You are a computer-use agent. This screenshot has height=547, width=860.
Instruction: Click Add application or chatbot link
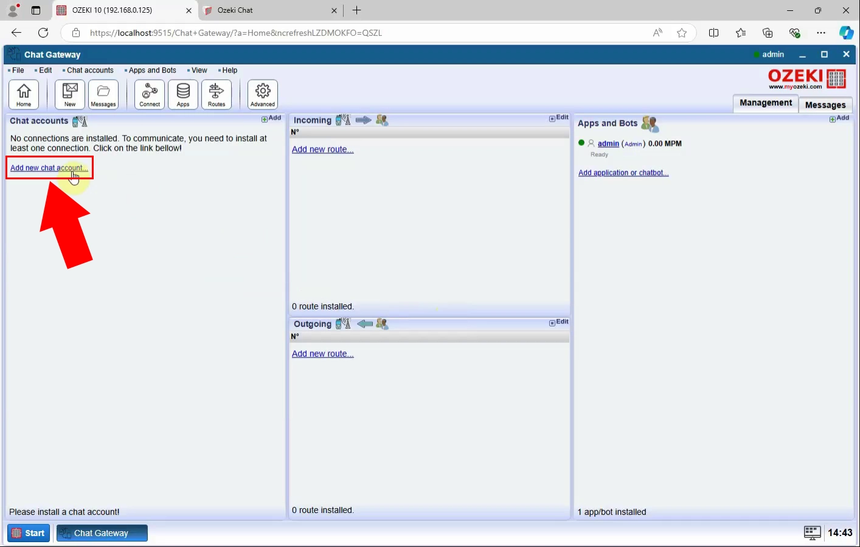click(623, 173)
